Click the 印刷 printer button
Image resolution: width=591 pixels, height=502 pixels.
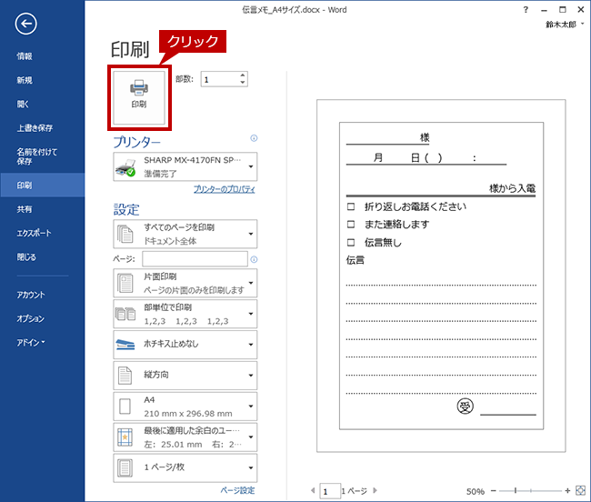(139, 97)
